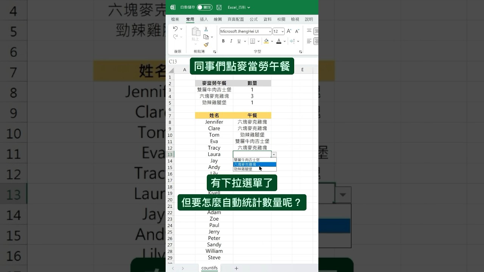Expand the 貼上 paste options arrow

(x=195, y=43)
